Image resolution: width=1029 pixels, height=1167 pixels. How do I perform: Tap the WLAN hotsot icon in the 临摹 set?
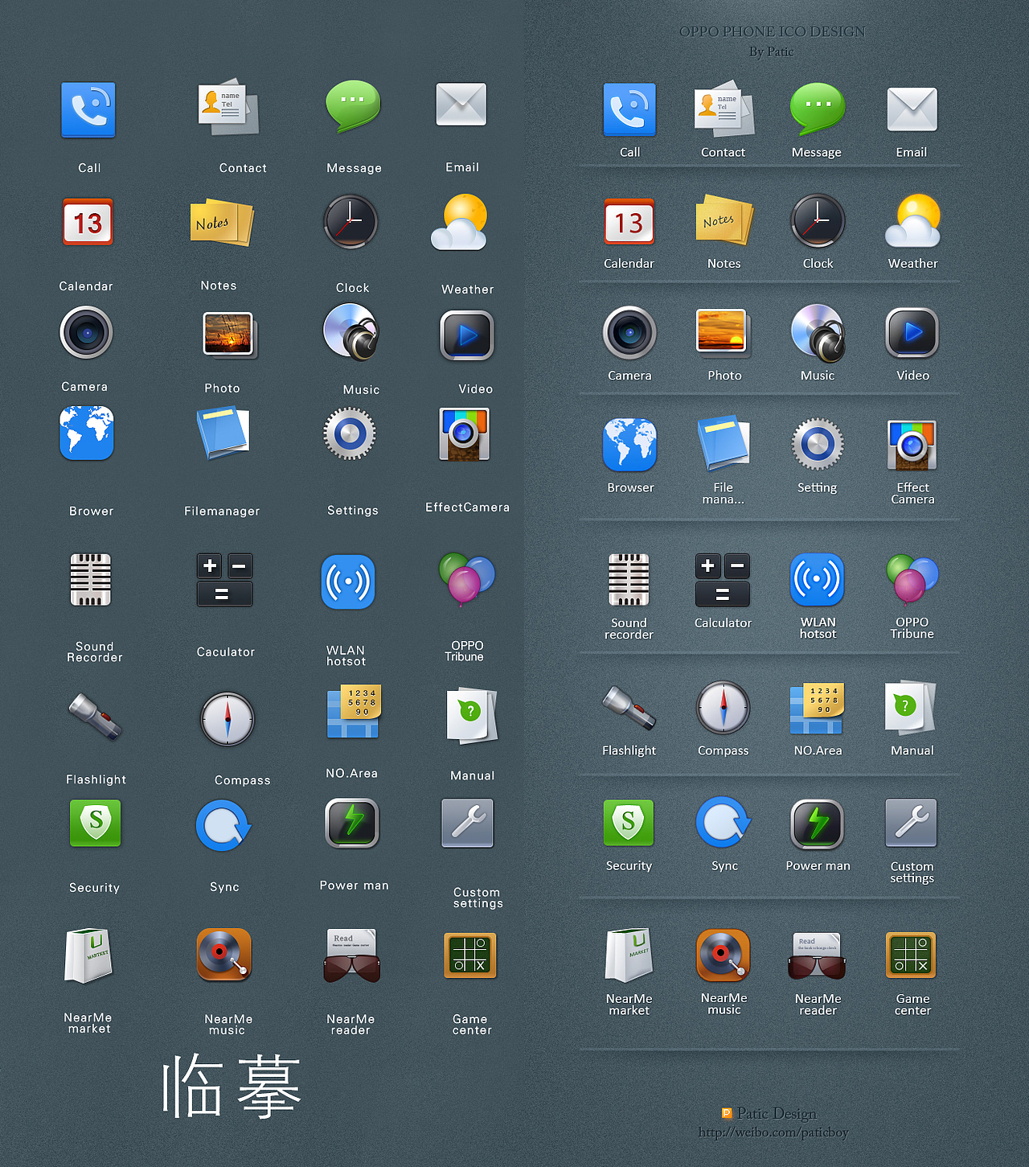click(x=348, y=581)
